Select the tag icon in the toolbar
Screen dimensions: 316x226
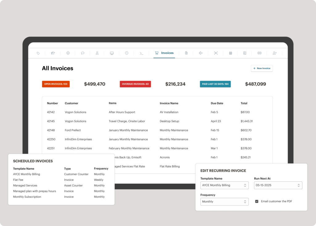tap(38, 53)
